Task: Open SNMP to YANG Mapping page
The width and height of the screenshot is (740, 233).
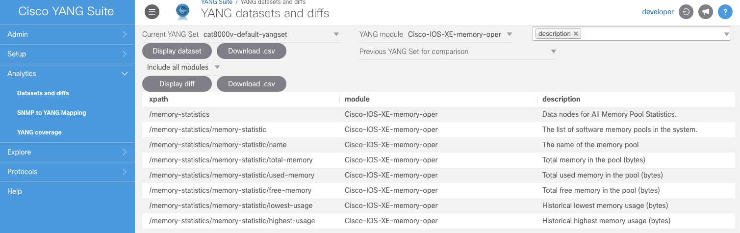Action: tap(51, 113)
